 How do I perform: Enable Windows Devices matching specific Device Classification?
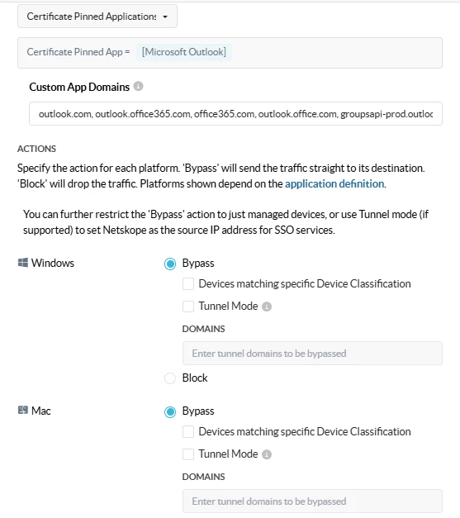(x=188, y=283)
